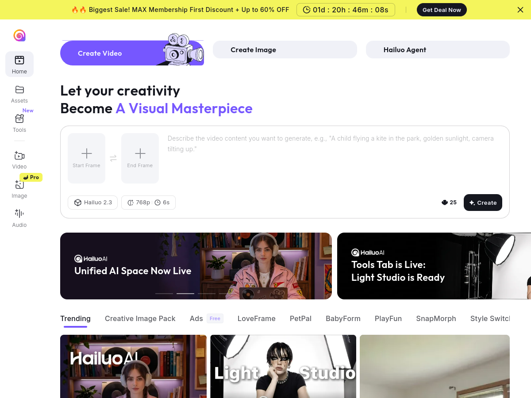
Task: Open the Video generation section
Action: [x=19, y=160]
